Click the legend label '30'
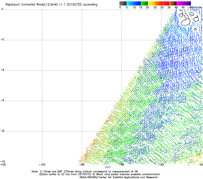Image resolution: width=203 pixels, height=179 pixels. 162,7
